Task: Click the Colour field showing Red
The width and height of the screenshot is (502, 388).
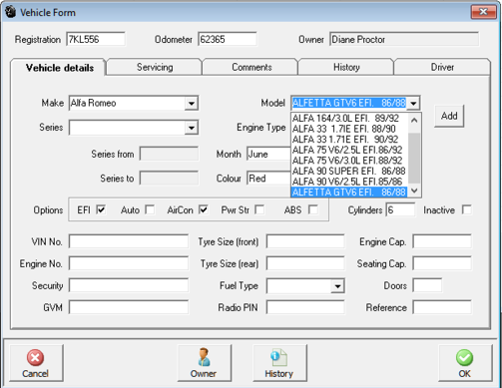Action: pyautogui.click(x=268, y=179)
